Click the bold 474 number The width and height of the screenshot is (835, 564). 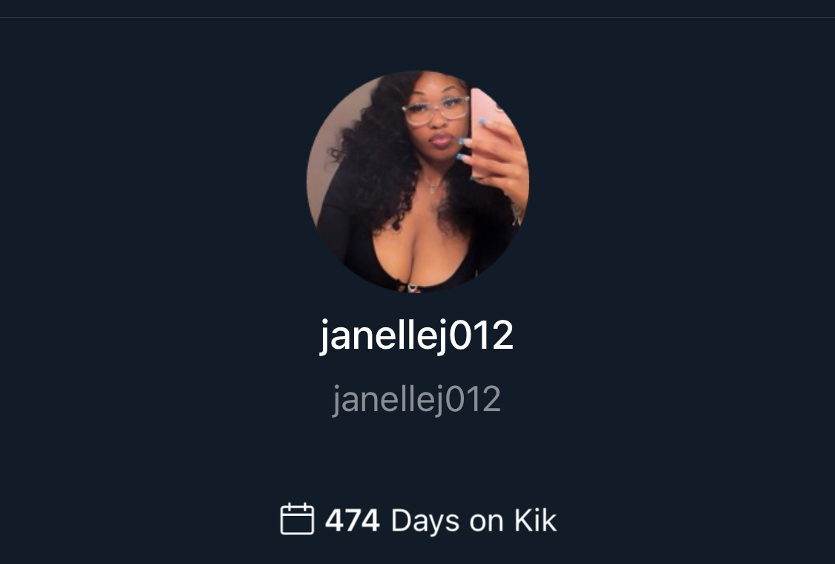pos(352,520)
